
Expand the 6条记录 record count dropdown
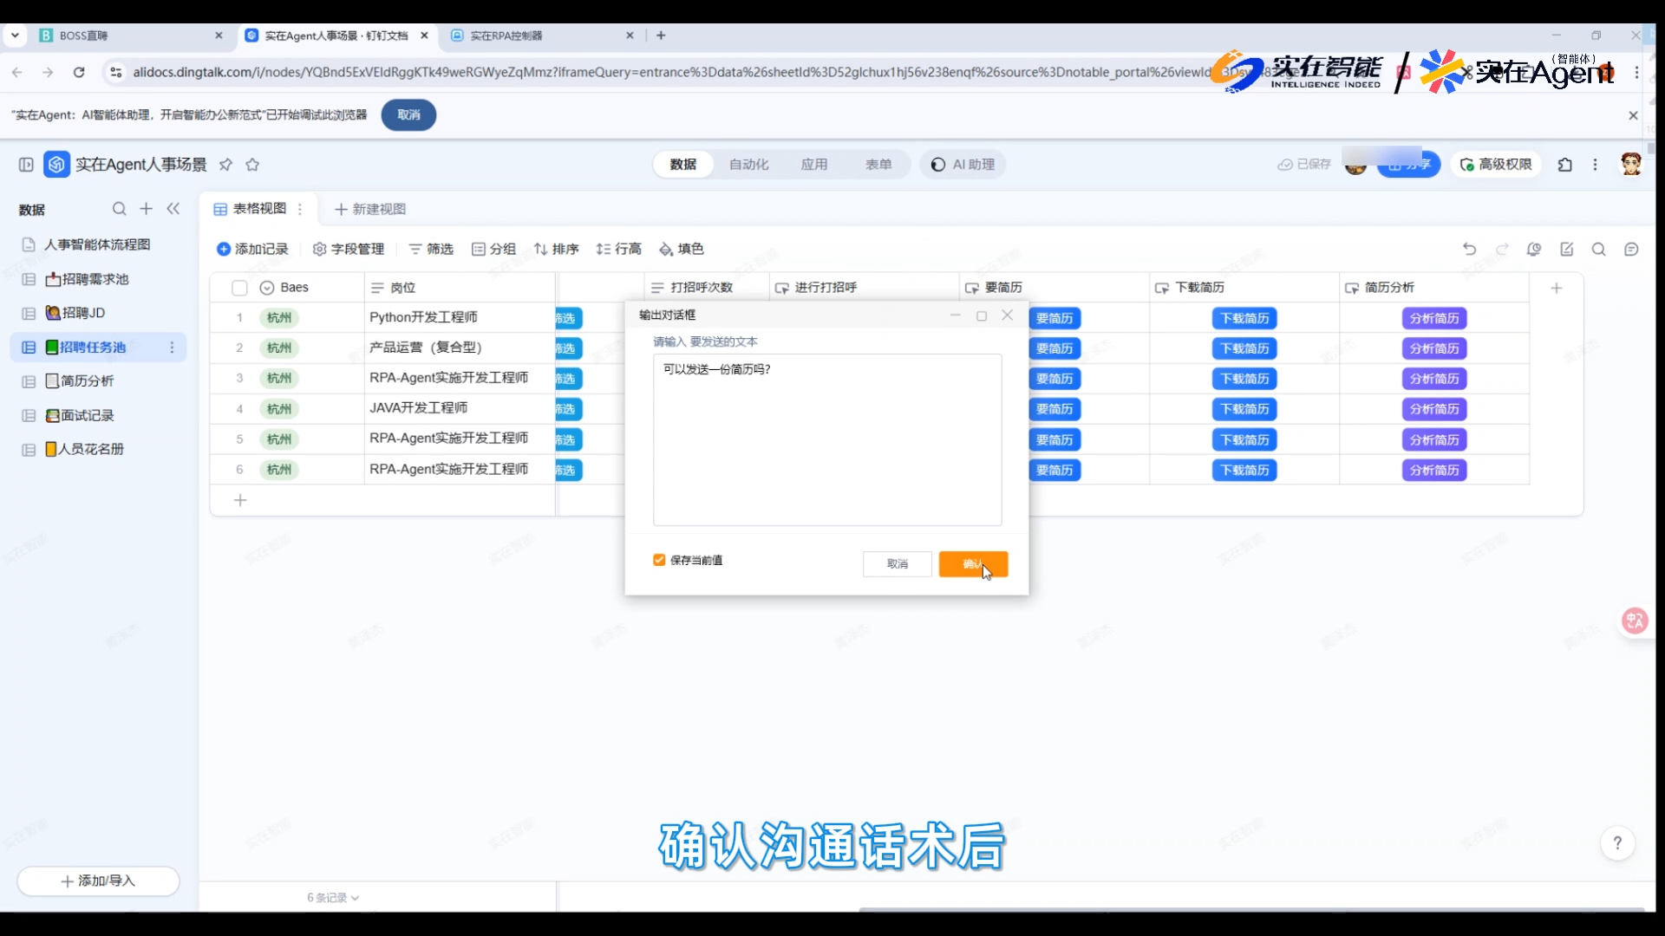(333, 898)
